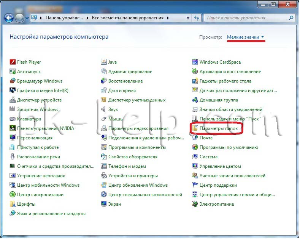Open Центр специальных возможностей link
The height and width of the screenshot is (239, 300).
click(145, 195)
